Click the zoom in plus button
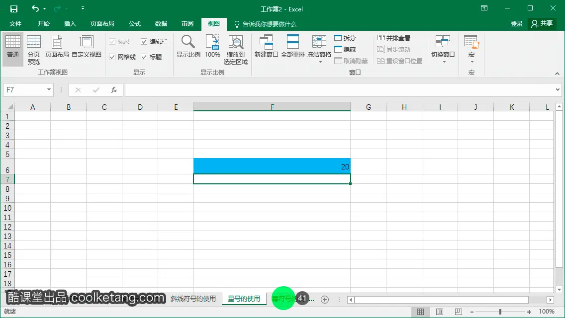The width and height of the screenshot is (565, 318). tap(529, 312)
